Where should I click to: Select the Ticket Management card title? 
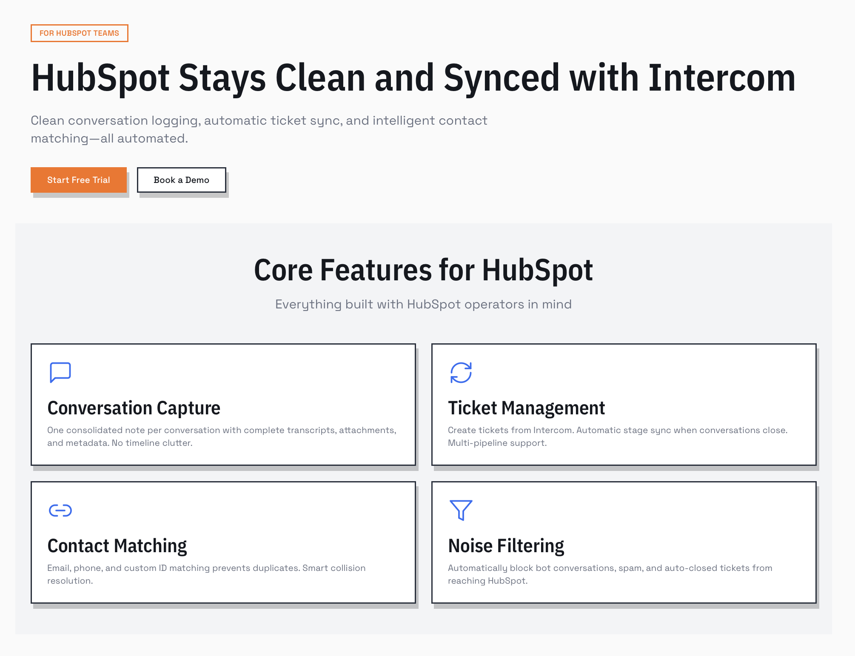(526, 408)
